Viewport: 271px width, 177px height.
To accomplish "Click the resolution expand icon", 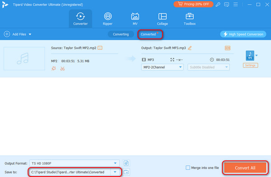I will 173,60.
